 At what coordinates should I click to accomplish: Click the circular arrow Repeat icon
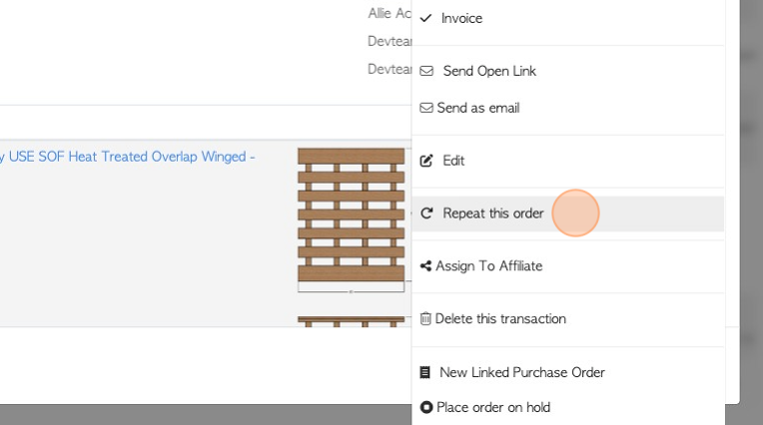pos(426,212)
